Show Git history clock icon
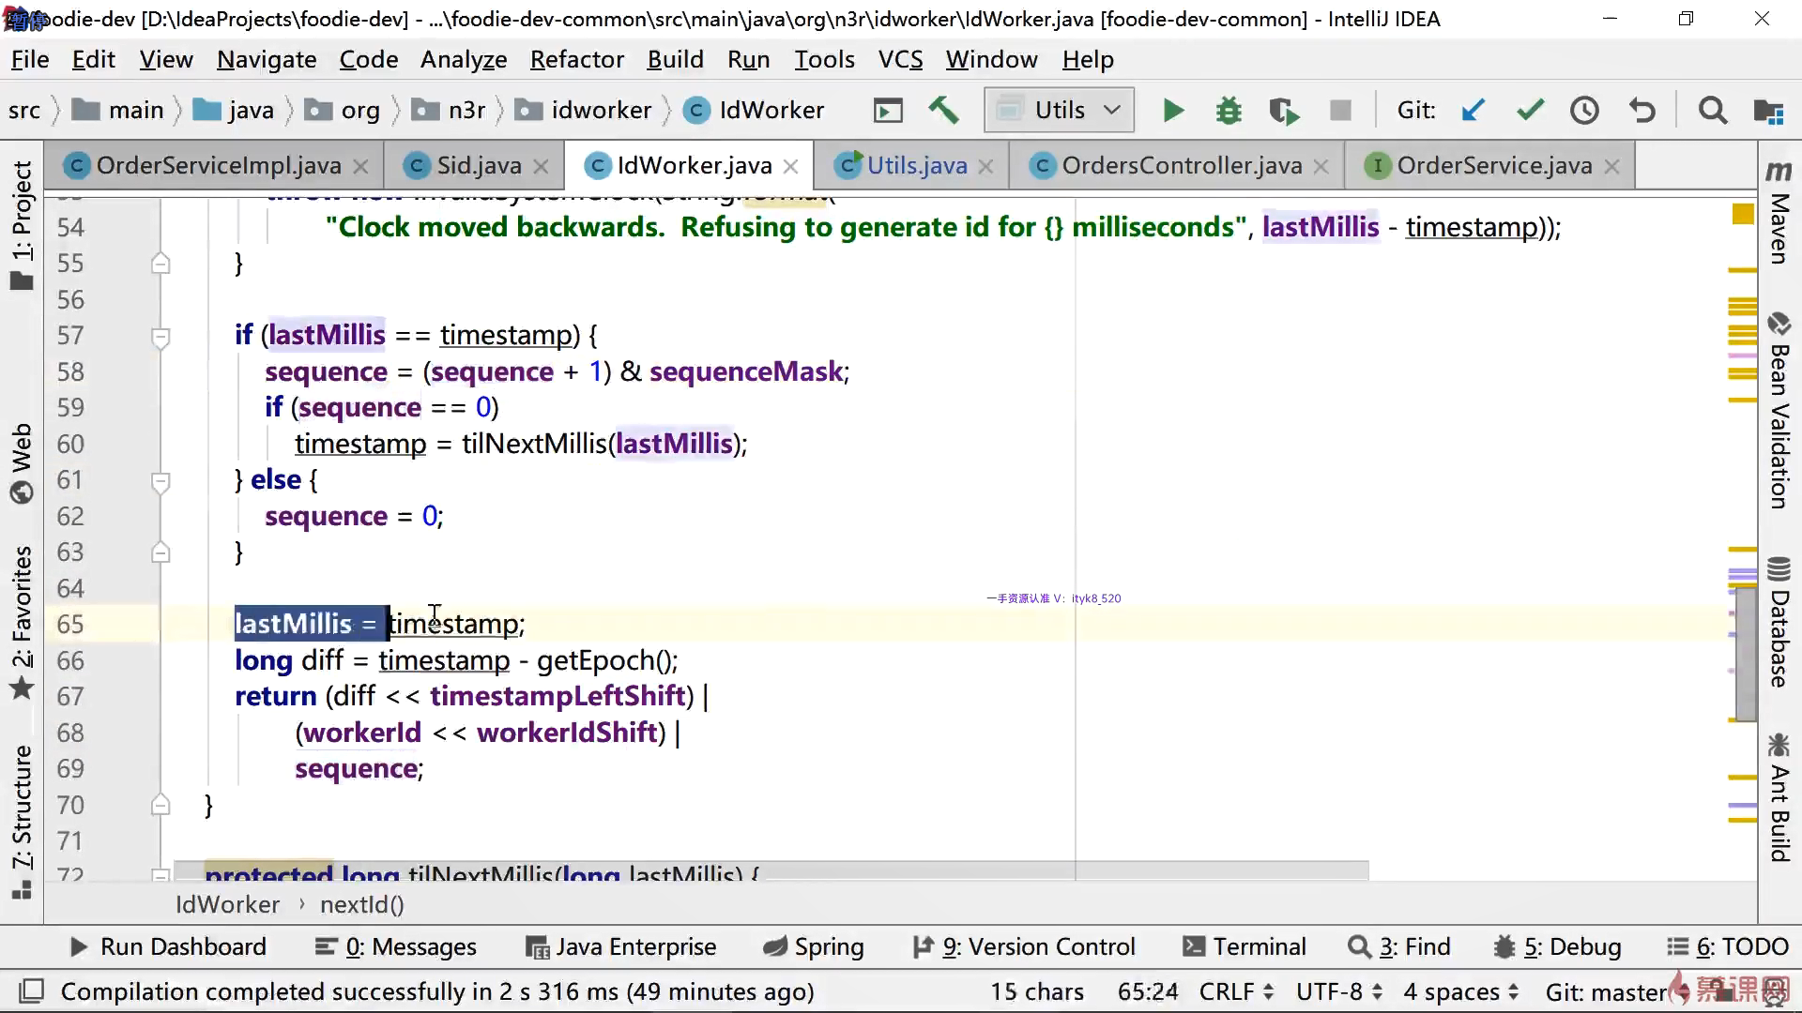 (1585, 111)
